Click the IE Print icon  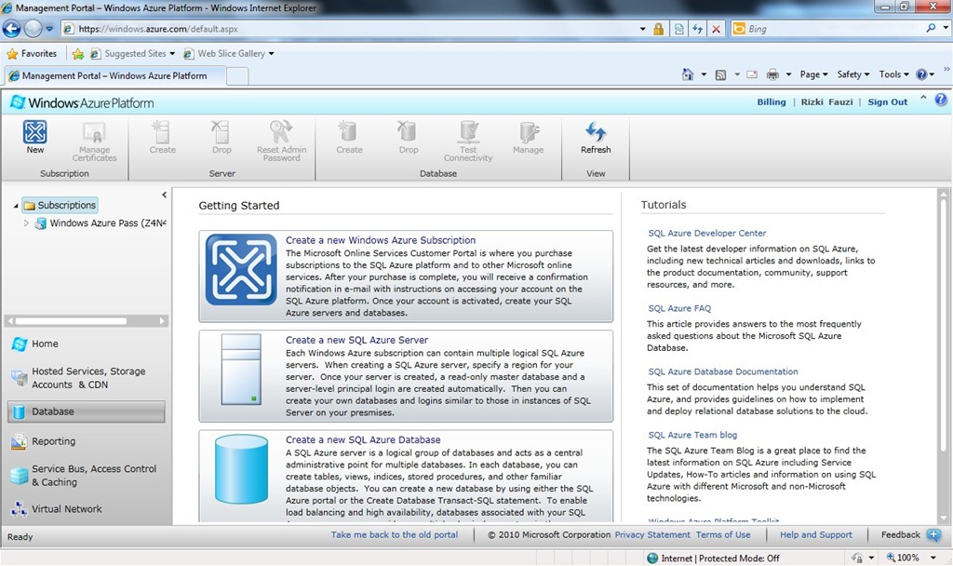point(772,74)
